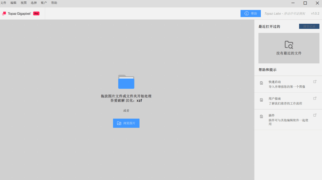The image size is (322, 180).
Task: Click the Pro badge next to app name
Action: pos(36,14)
